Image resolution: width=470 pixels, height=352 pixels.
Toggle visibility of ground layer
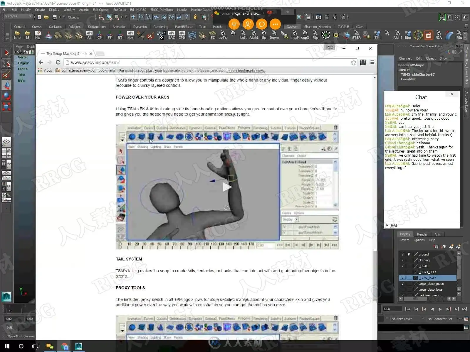(x=402, y=254)
